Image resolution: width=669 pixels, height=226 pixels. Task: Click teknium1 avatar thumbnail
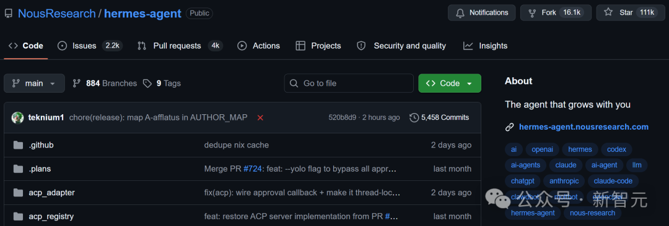(x=17, y=117)
